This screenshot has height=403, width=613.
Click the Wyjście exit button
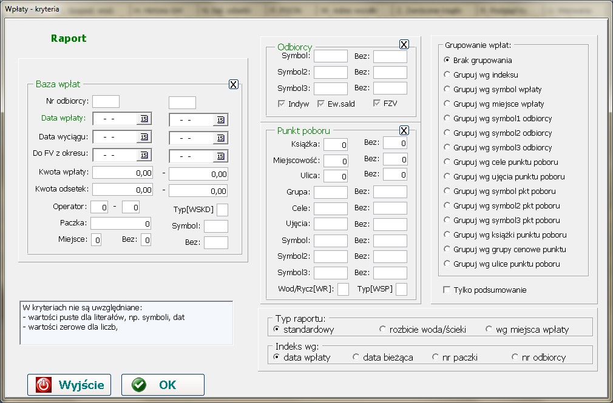coord(69,385)
